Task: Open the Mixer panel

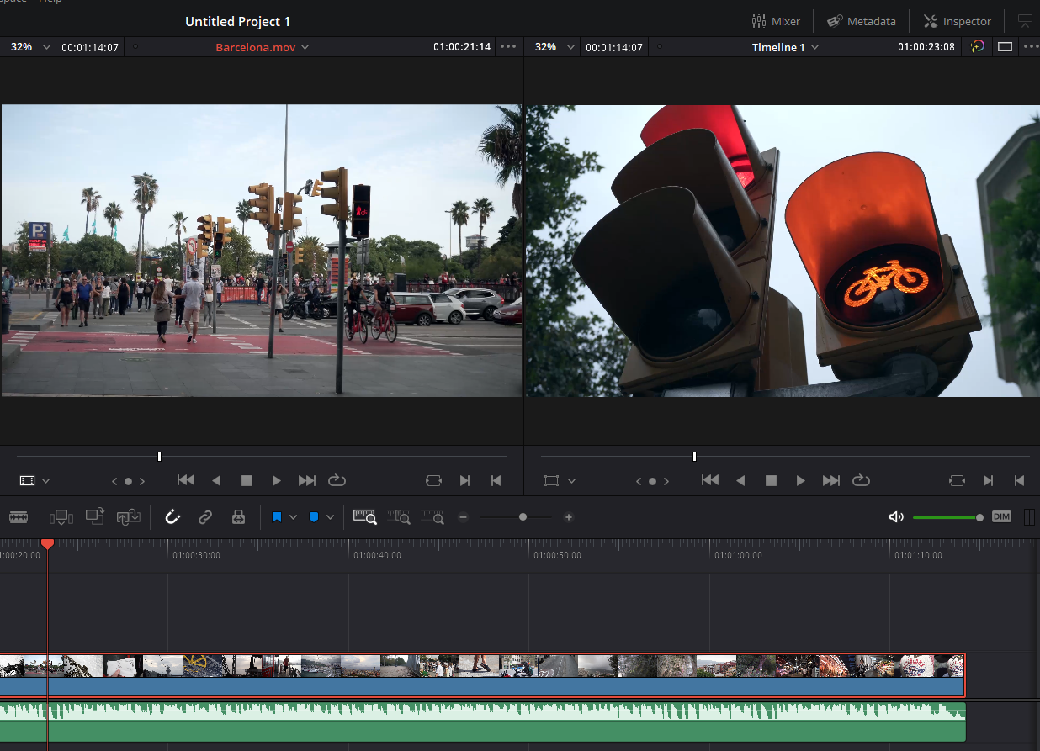Action: coord(776,21)
